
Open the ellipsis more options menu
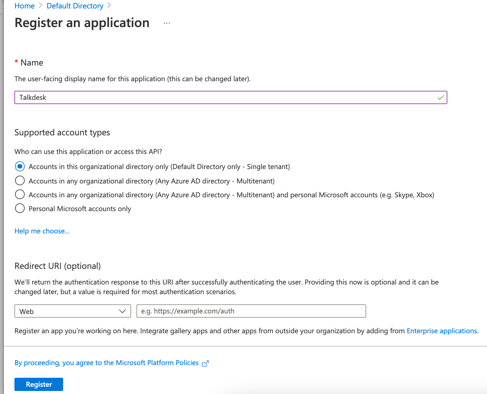click(x=167, y=23)
